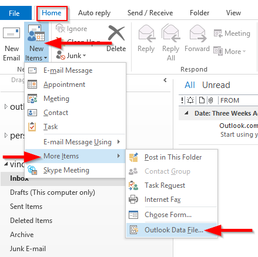This screenshot has height=257, width=258.
Task: Click the Forward icon
Action: click(x=197, y=33)
